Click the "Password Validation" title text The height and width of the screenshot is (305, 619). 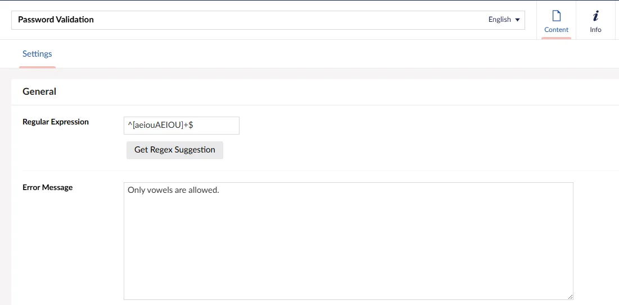click(56, 20)
